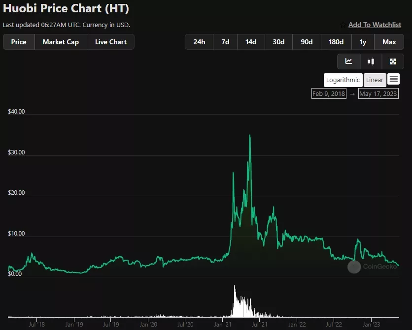The width and height of the screenshot is (412, 330).
Task: Set chart range to 30d
Action: [x=278, y=42]
